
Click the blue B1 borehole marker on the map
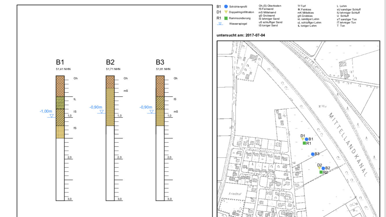pyautogui.click(x=306, y=139)
